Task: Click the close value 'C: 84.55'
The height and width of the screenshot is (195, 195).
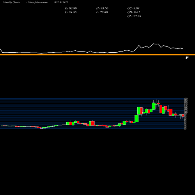Action: (71, 12)
